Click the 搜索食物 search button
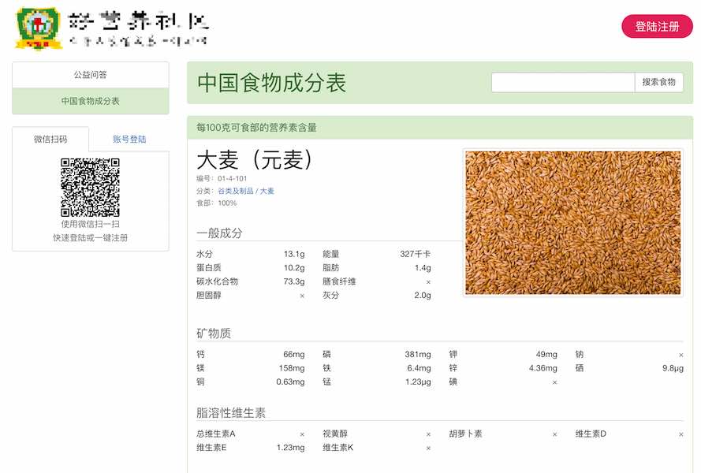701x473 pixels. pyautogui.click(x=658, y=82)
